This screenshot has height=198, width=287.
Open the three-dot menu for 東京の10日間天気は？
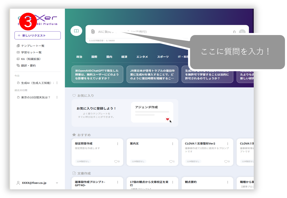[57, 98]
